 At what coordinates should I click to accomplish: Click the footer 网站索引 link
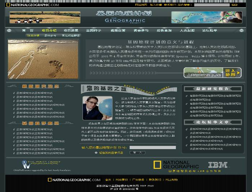coord(122,180)
